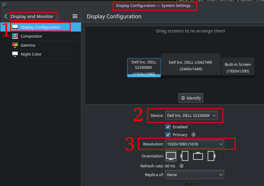Click the Refresh rate 60 Hz value

(x=170, y=166)
